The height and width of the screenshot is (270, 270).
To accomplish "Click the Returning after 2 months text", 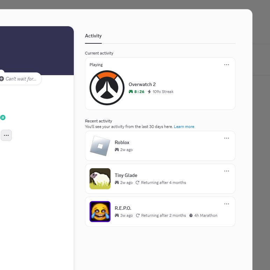I will [164, 215].
